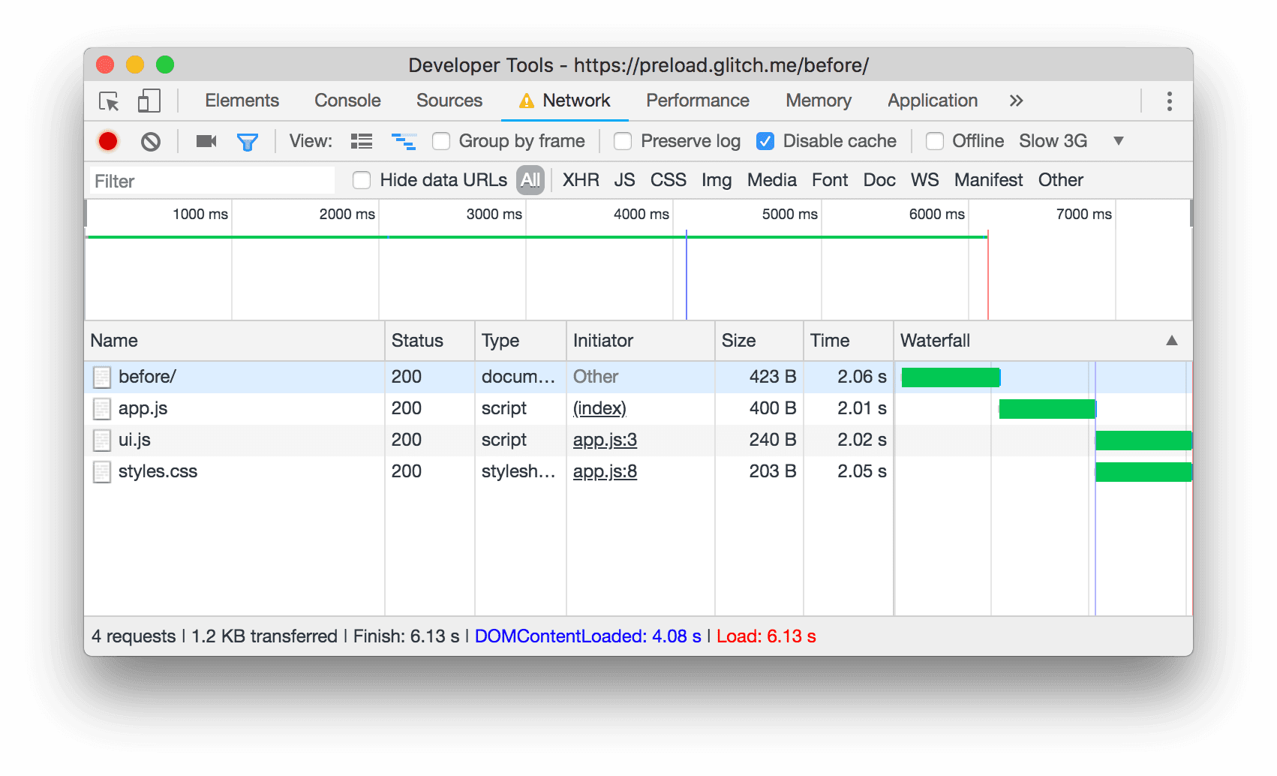Open the filter funnel icon
The image size is (1277, 776).
(248, 141)
